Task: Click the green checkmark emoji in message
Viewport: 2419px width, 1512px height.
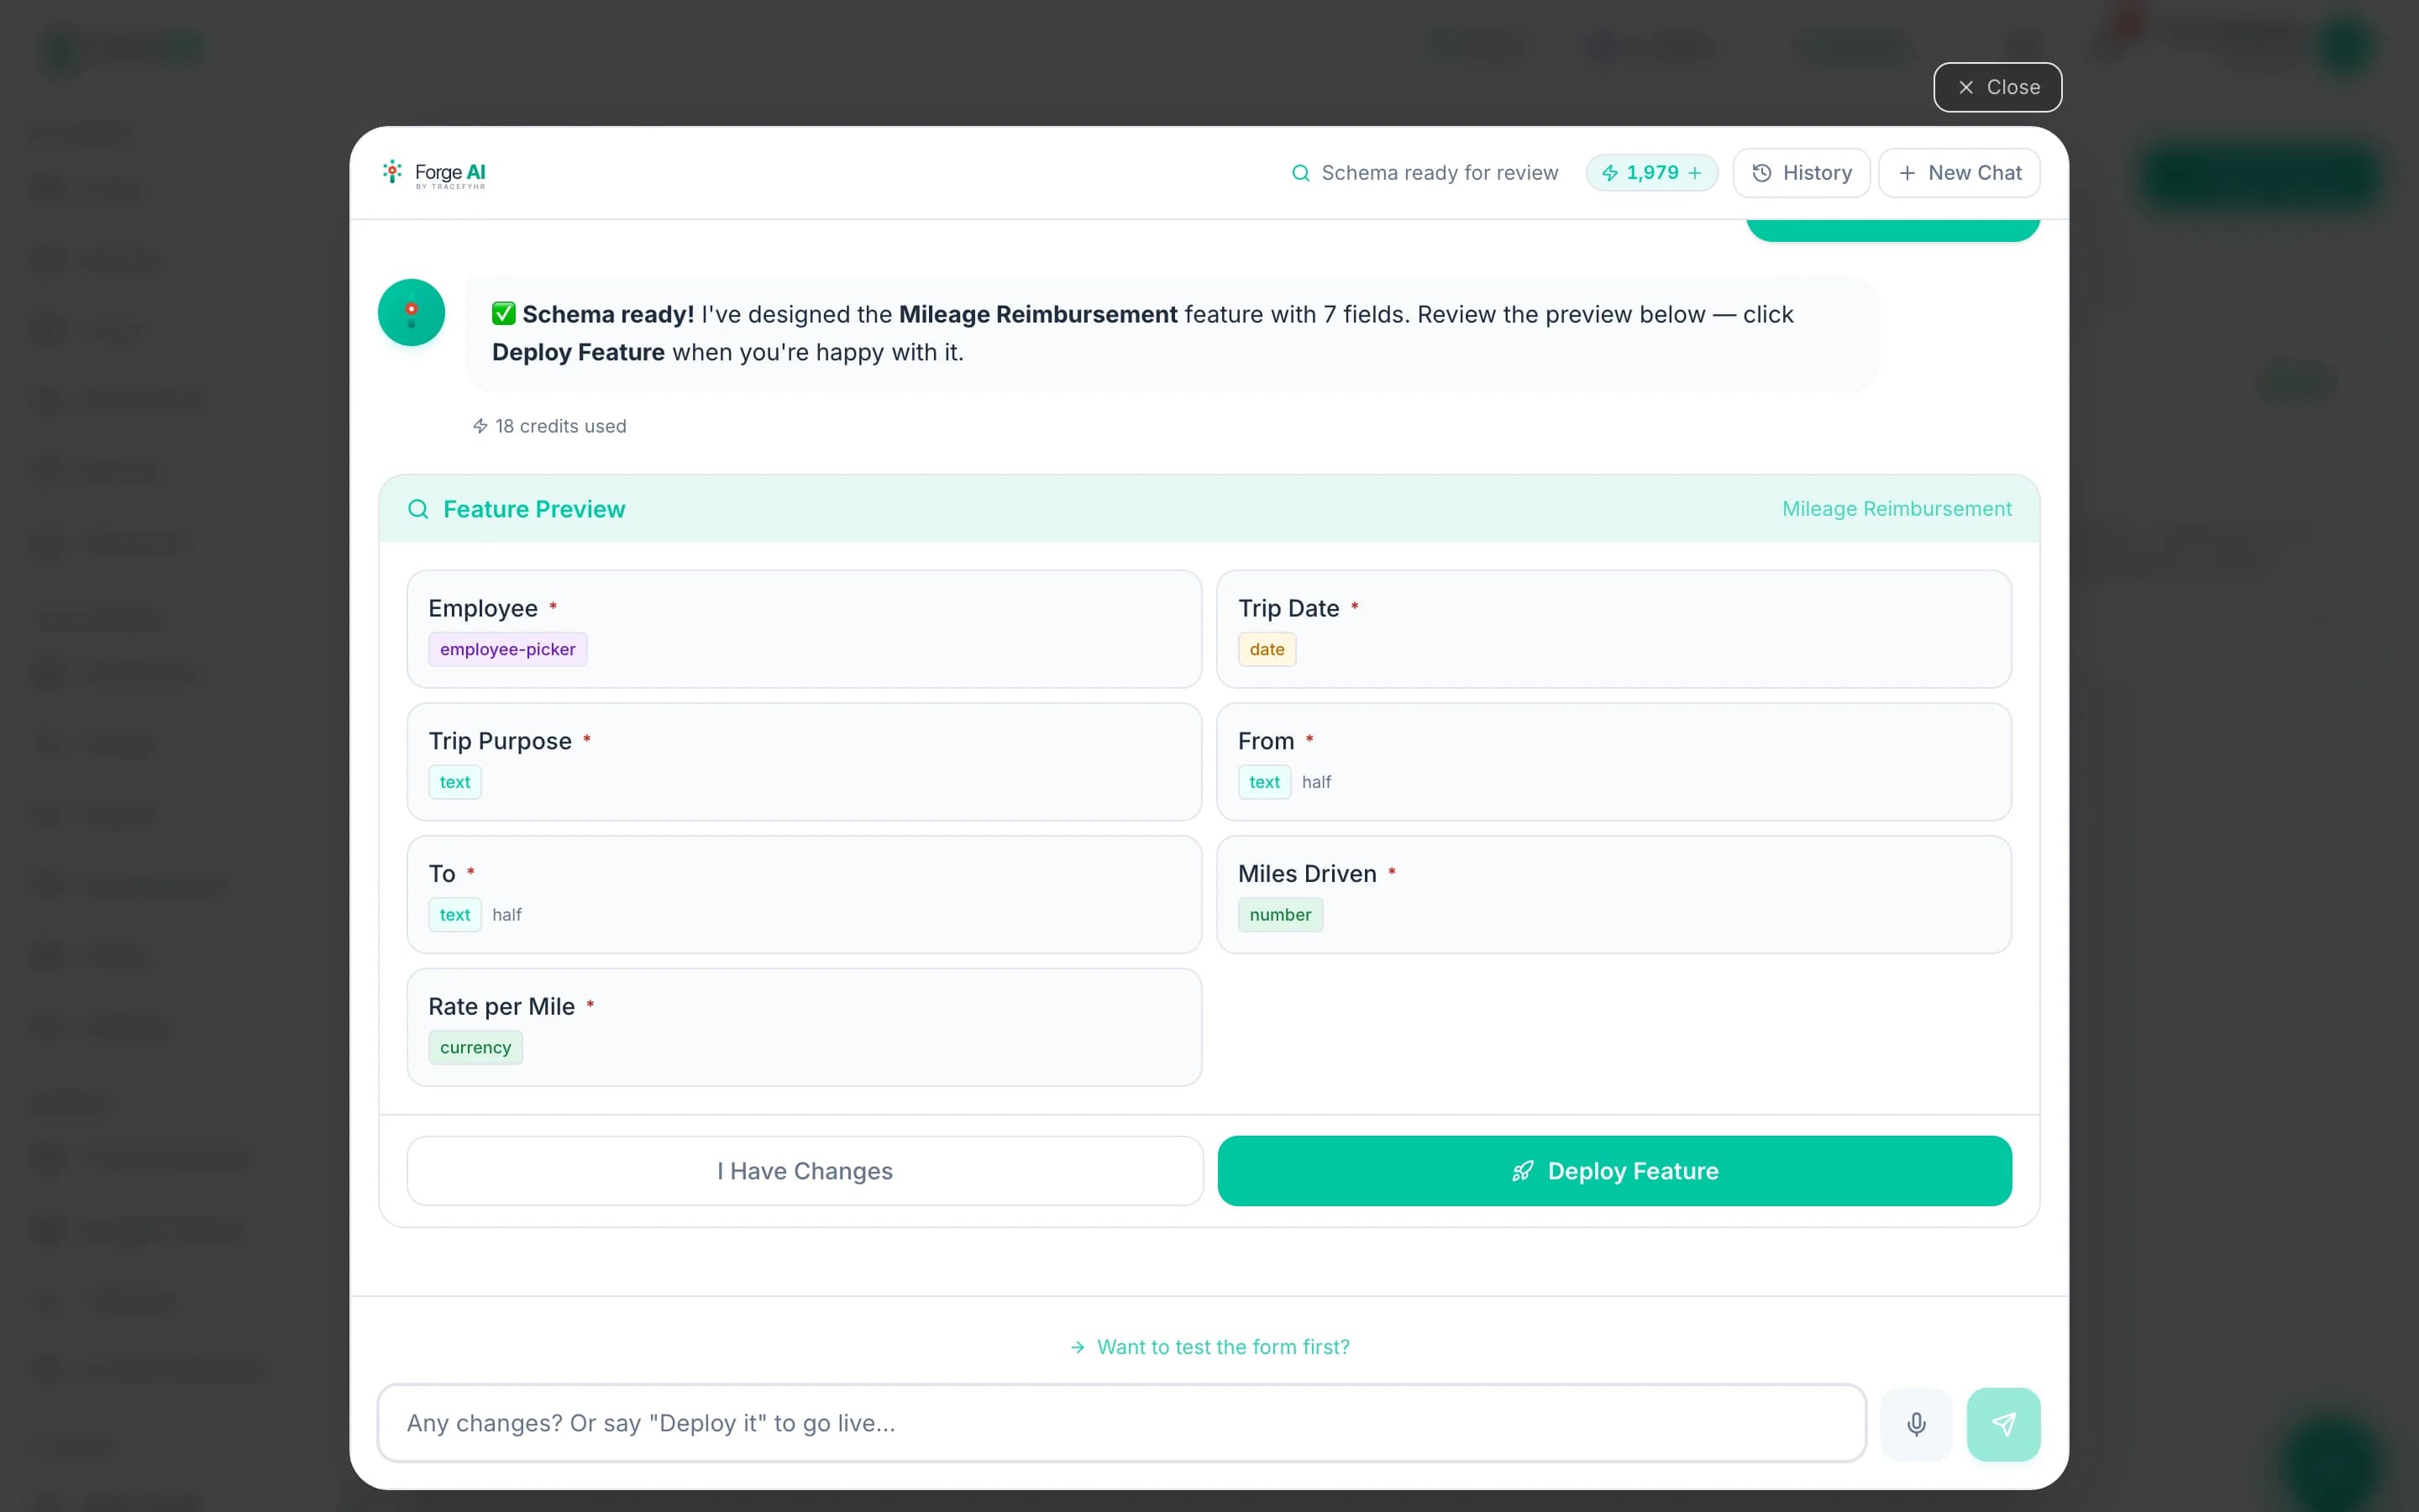Action: click(504, 314)
